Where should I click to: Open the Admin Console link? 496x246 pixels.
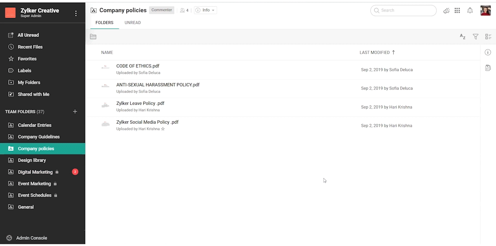[x=32, y=238]
